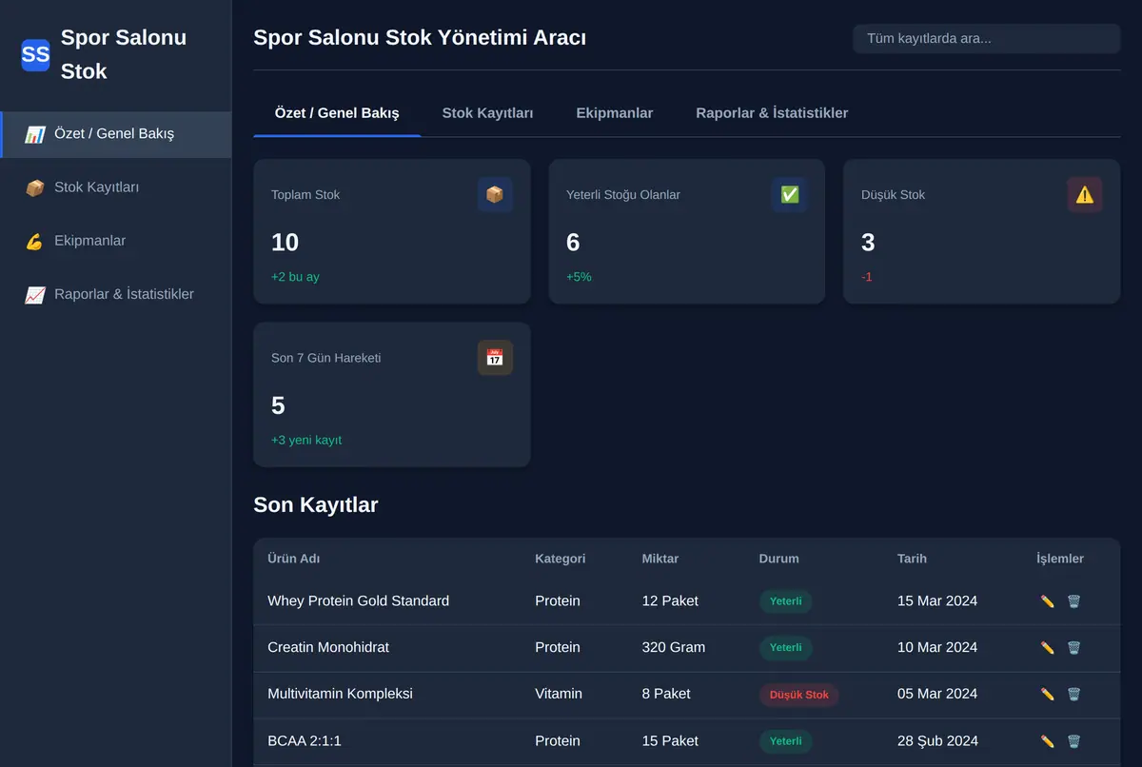Click the +5% trend text
The image size is (1142, 767).
tap(579, 277)
